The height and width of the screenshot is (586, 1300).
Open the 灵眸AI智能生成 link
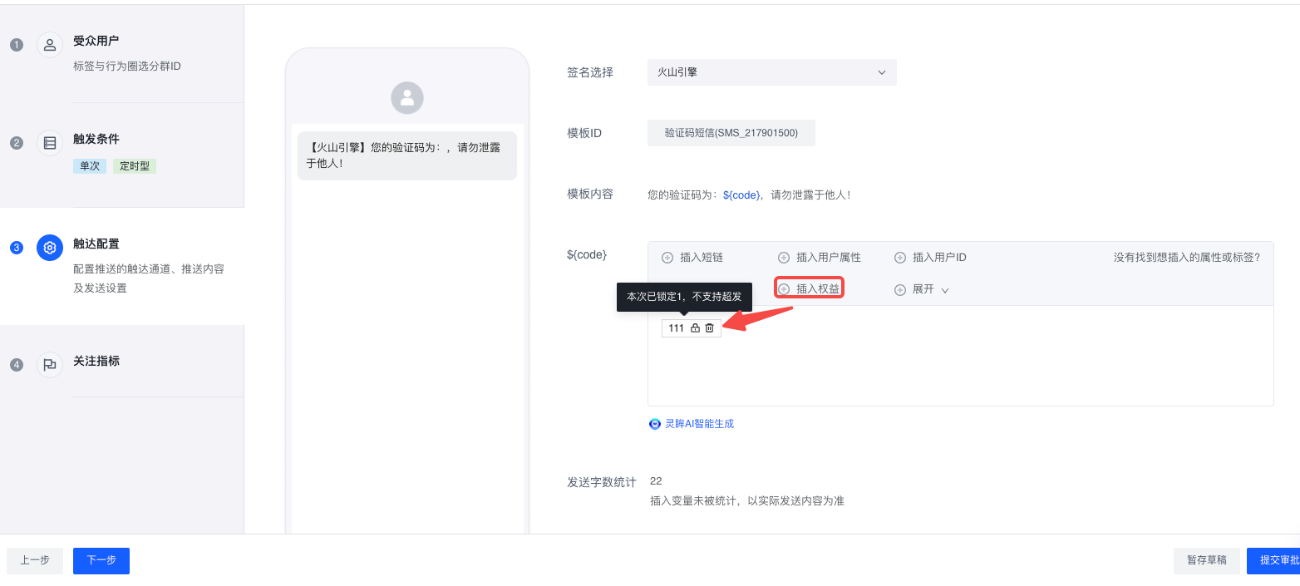(x=699, y=424)
